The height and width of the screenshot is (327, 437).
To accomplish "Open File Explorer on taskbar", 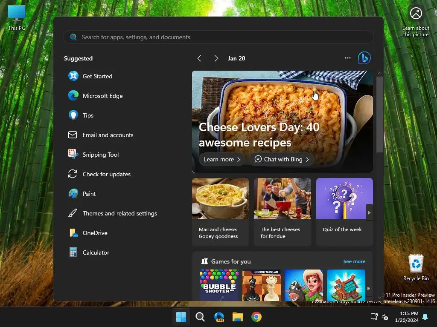I will [238, 317].
